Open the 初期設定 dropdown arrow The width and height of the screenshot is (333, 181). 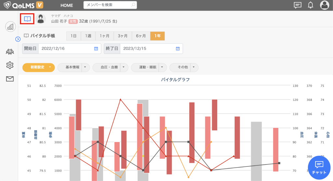point(50,67)
